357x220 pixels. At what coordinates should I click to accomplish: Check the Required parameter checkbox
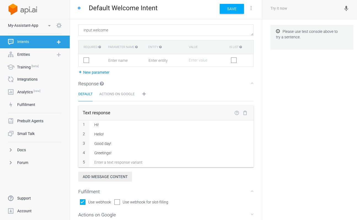pyautogui.click(x=86, y=60)
